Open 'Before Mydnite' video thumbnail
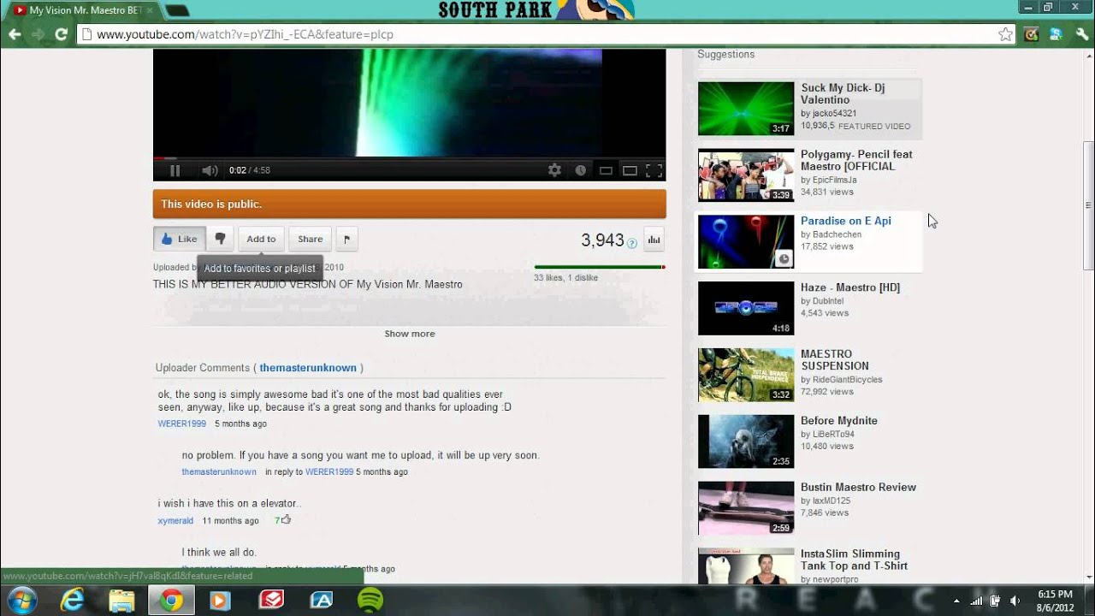The width and height of the screenshot is (1095, 616). (746, 441)
